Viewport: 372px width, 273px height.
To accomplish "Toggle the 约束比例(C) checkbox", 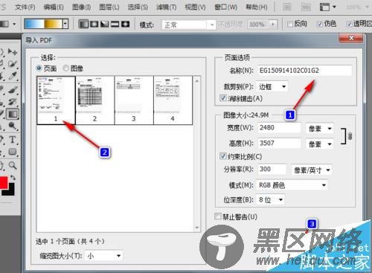I will pos(222,156).
